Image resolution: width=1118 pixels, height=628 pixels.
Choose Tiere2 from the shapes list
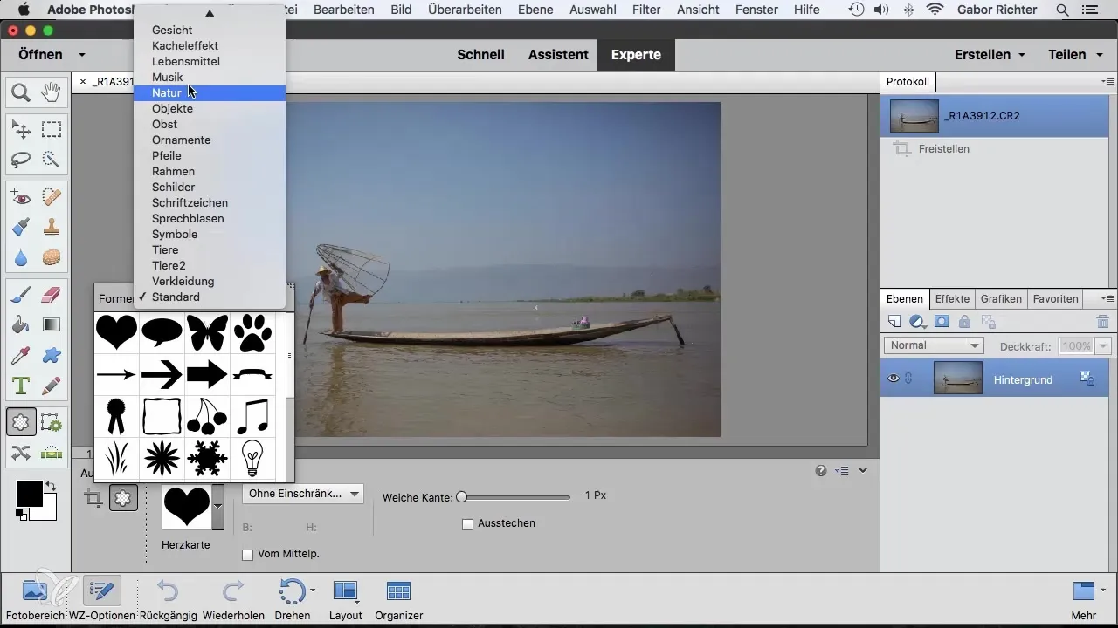pyautogui.click(x=210, y=266)
